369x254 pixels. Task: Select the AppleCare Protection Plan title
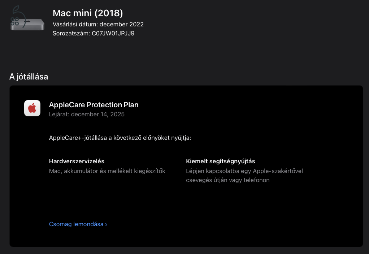(x=94, y=105)
